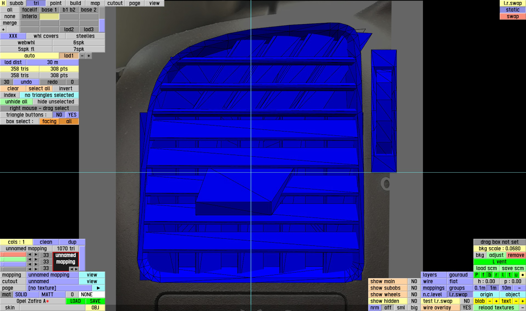
Task: Click the black dot view button
Action: [x=522, y=275]
